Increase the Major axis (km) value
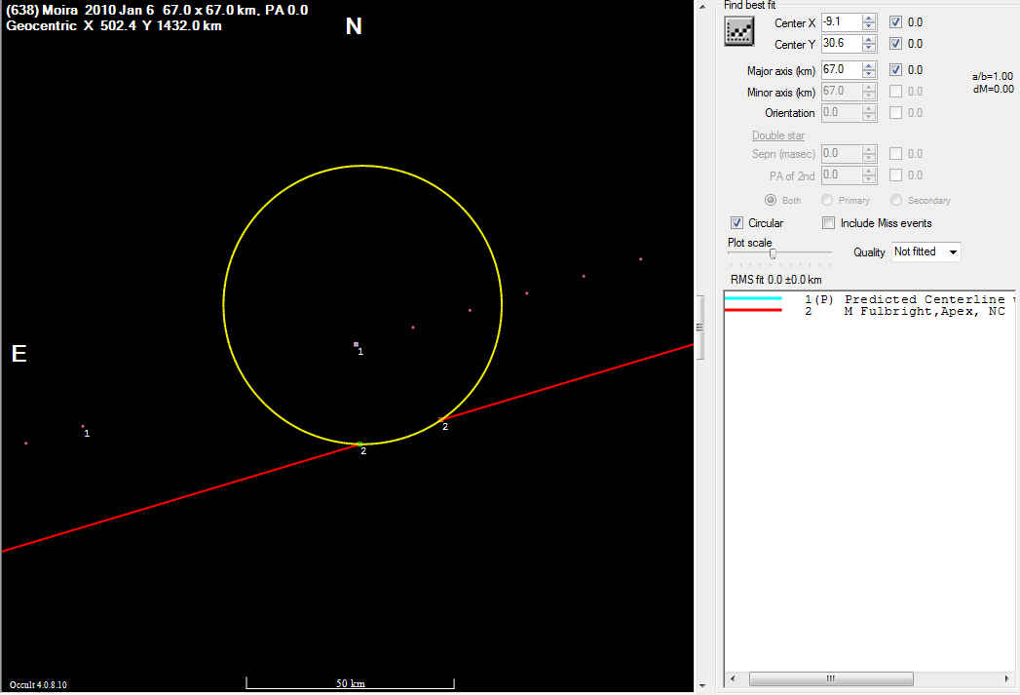1020x695 pixels. tap(869, 65)
